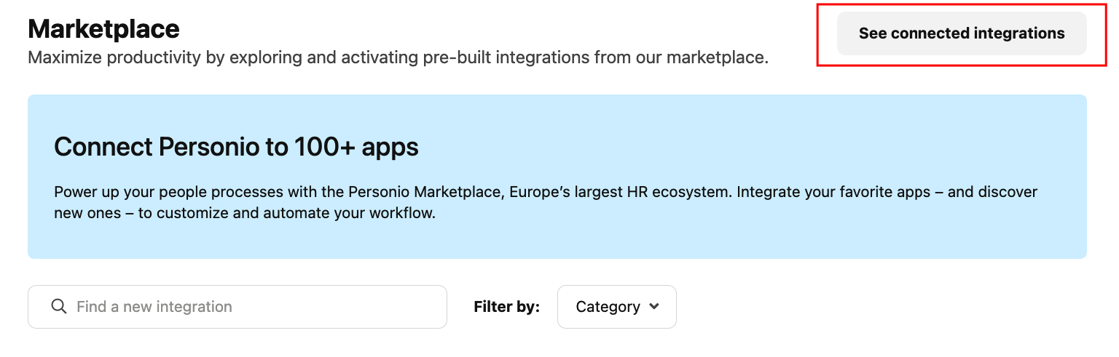Click Europe's largest HR ecosystem banner text
1119x357 pixels.
tap(619, 193)
